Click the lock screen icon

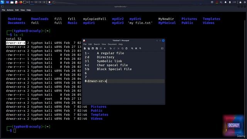coord(240,2)
